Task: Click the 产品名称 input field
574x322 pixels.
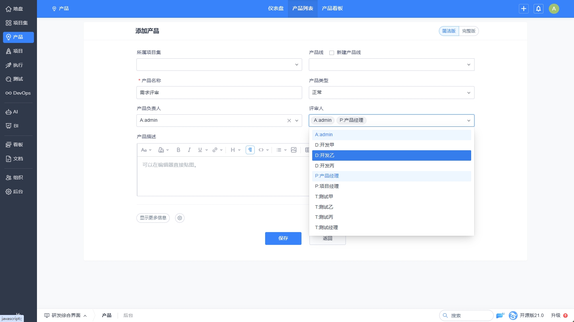Action: (x=219, y=93)
